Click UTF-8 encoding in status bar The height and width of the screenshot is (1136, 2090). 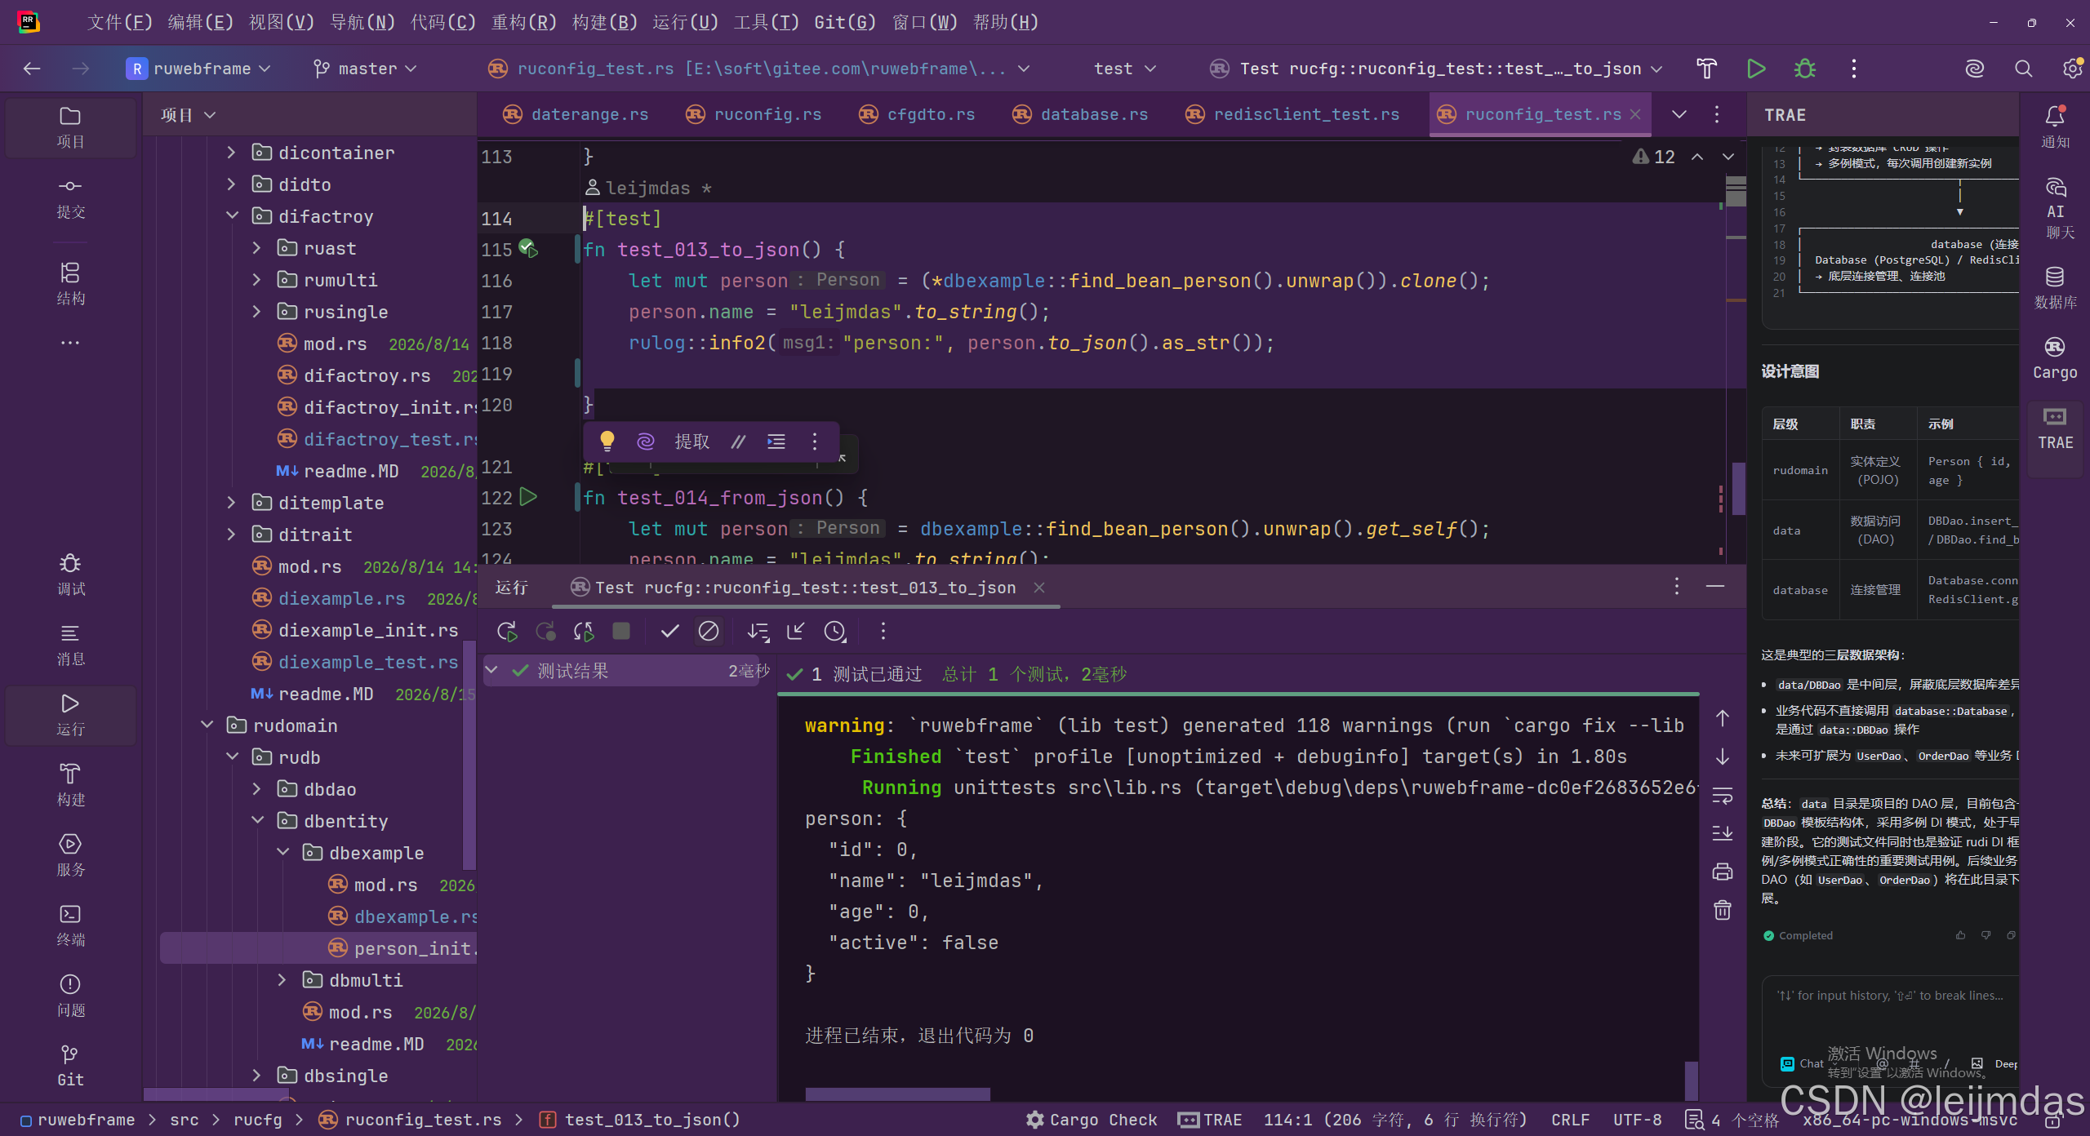(x=1637, y=1120)
